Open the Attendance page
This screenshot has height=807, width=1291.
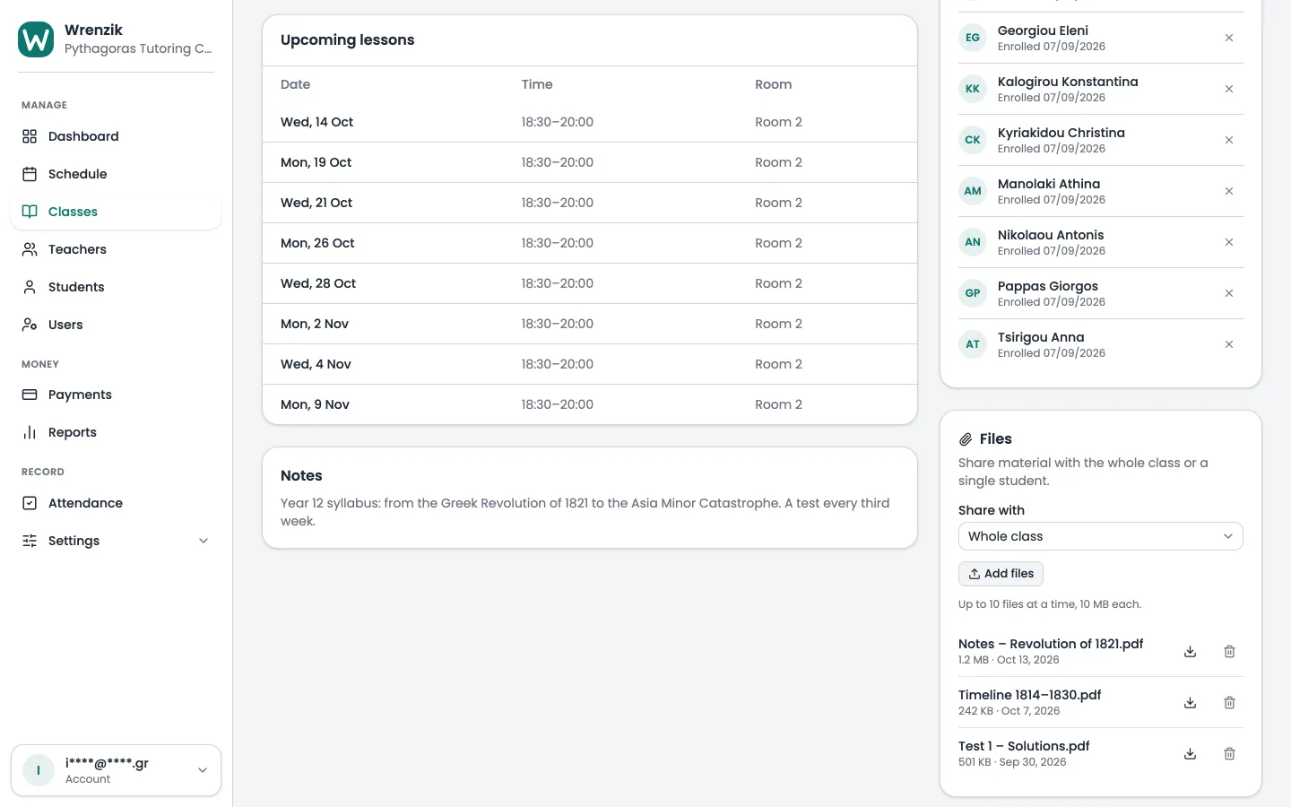116,503
